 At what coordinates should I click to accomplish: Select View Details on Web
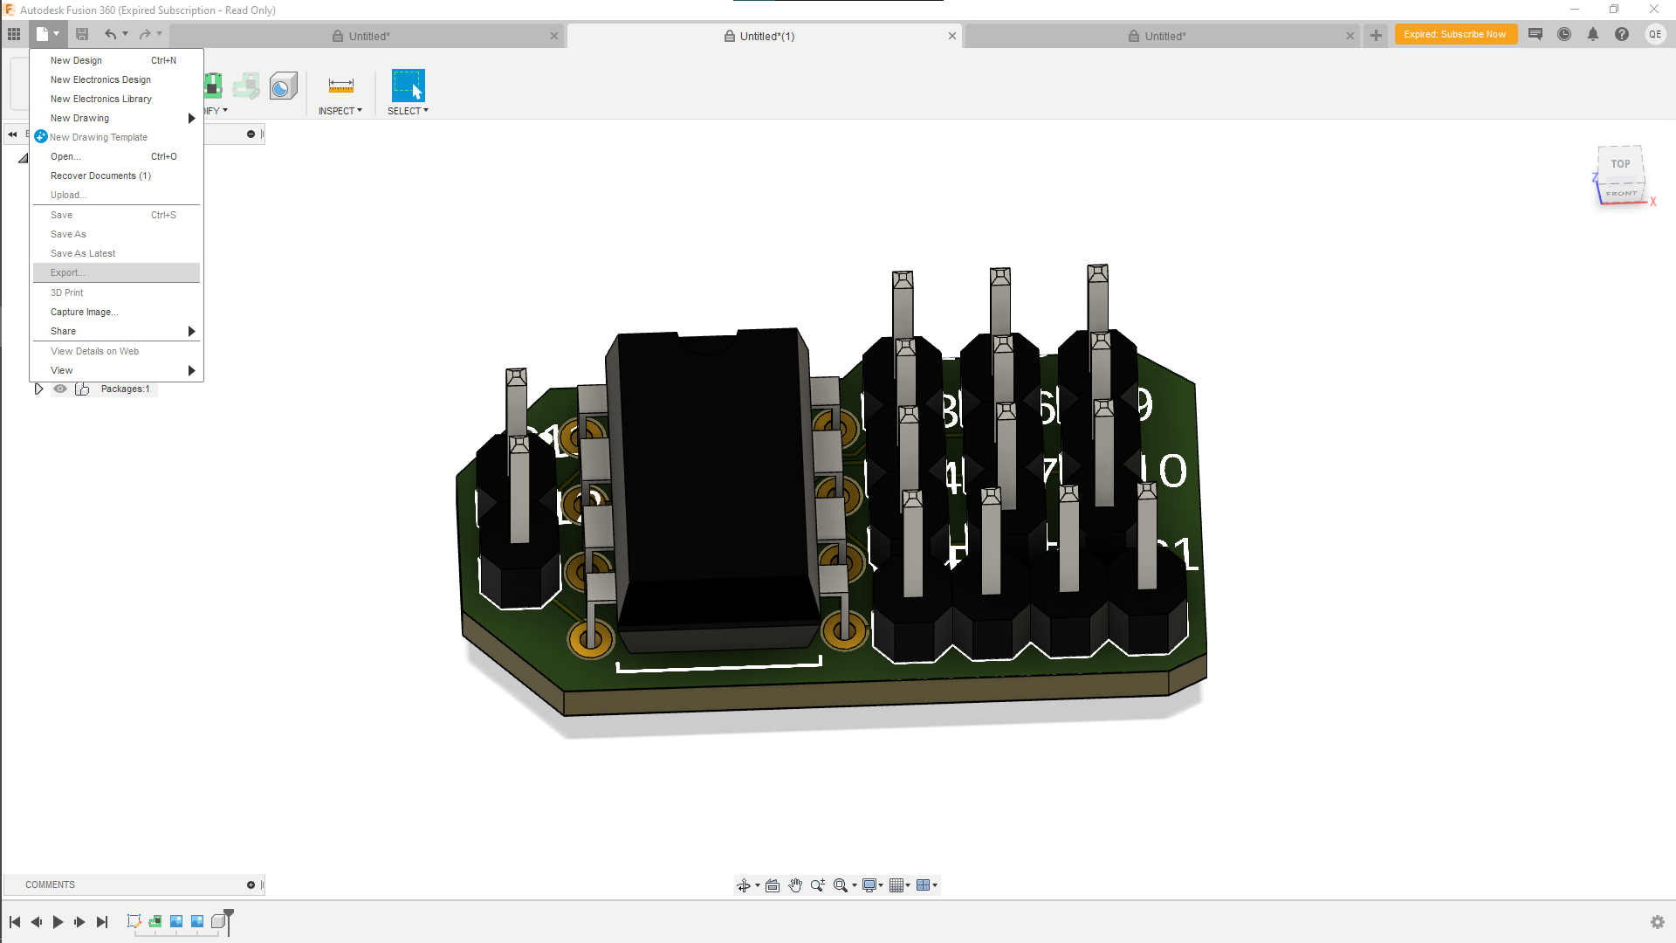click(116, 351)
